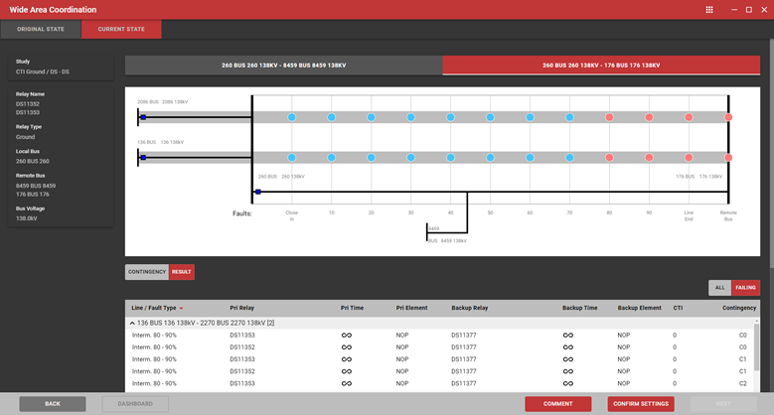This screenshot has width=774, height=415.
Task: Click relay name DS11352 in side panel
Action: 28,104
